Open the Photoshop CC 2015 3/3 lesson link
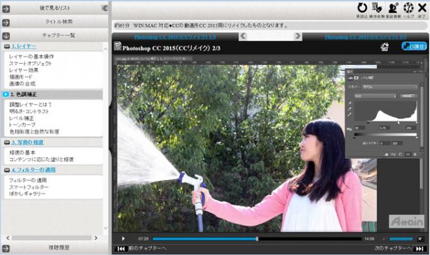 (365, 36)
